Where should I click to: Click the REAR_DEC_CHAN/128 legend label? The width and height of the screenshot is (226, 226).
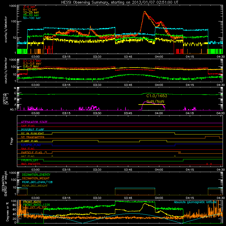(x=37, y=182)
